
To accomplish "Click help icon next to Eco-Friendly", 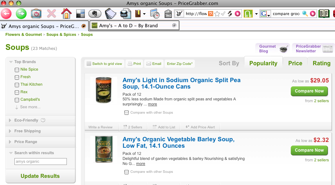I will tap(43, 120).
